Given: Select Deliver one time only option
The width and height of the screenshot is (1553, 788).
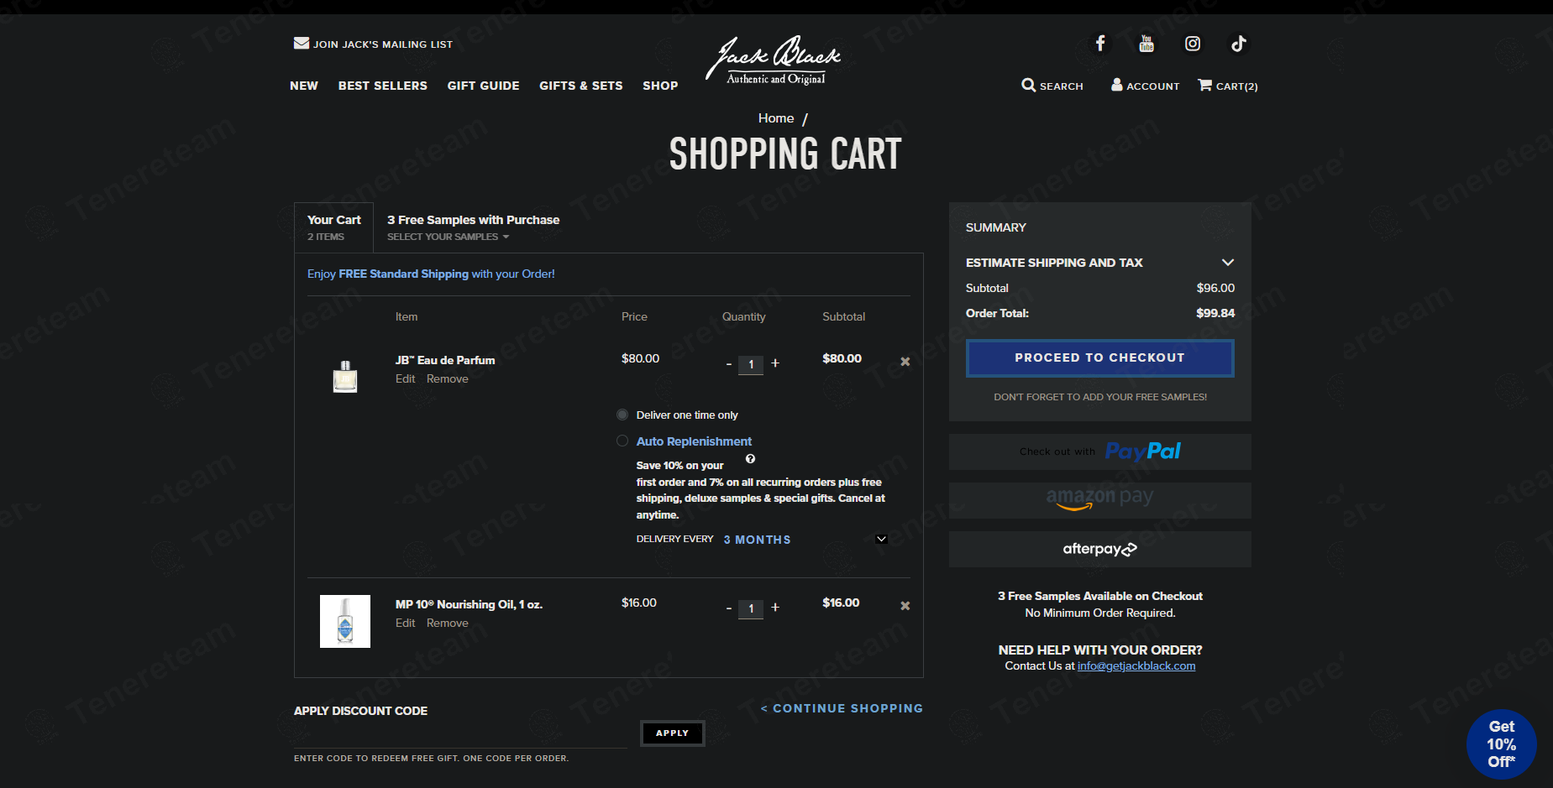Looking at the screenshot, I should (622, 415).
